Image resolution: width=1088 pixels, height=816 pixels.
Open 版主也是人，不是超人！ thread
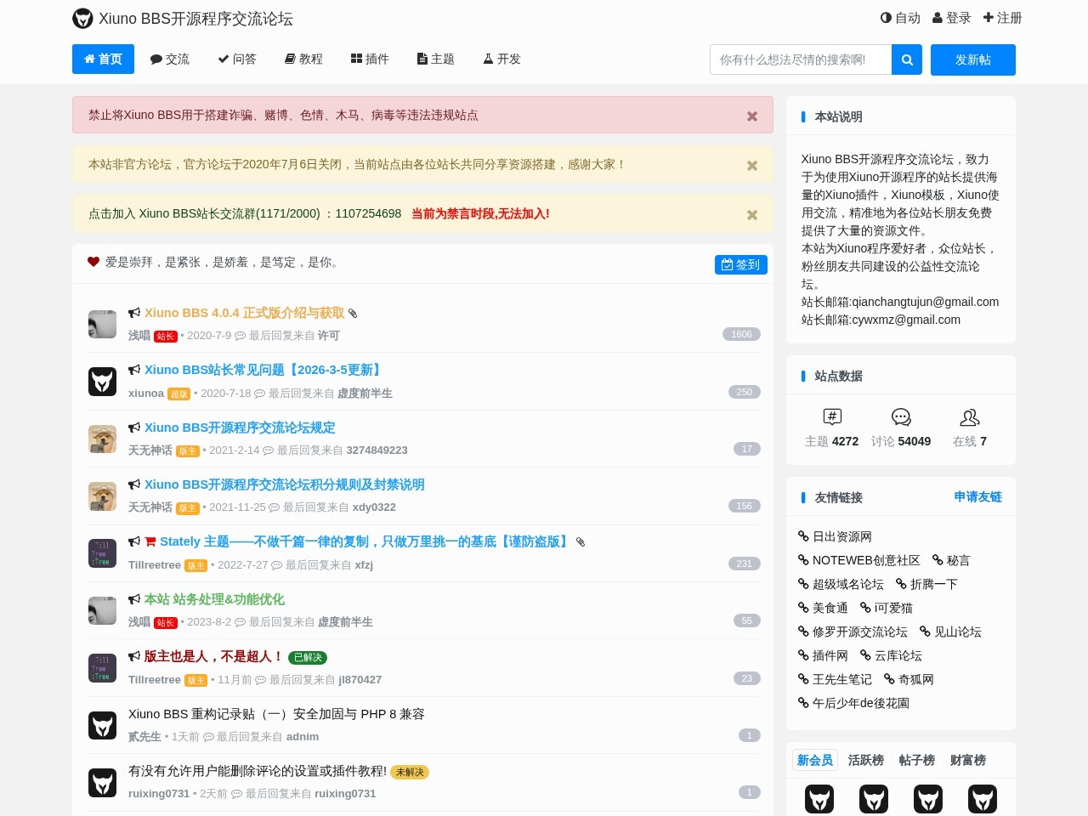[214, 656]
